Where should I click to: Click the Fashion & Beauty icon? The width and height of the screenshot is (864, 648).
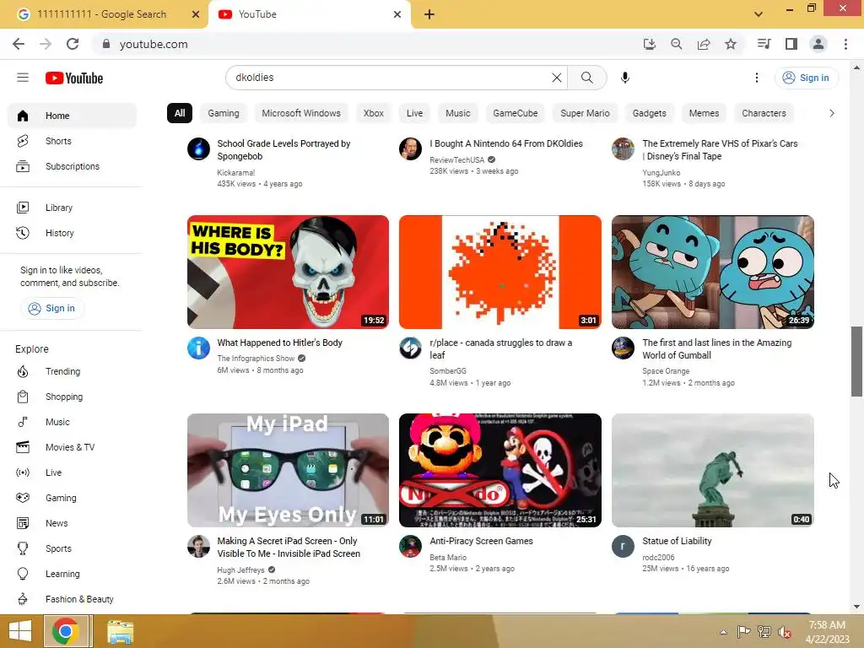point(23,600)
